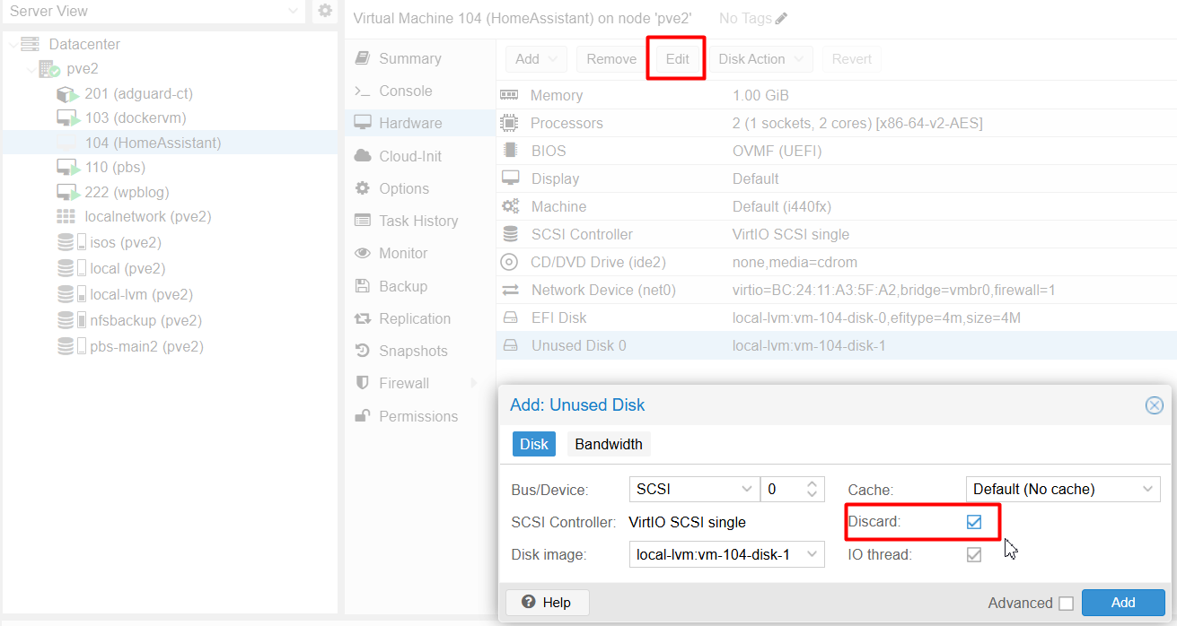This screenshot has width=1177, height=626.
Task: Click the Server View settings gear icon
Action: pyautogui.click(x=325, y=11)
